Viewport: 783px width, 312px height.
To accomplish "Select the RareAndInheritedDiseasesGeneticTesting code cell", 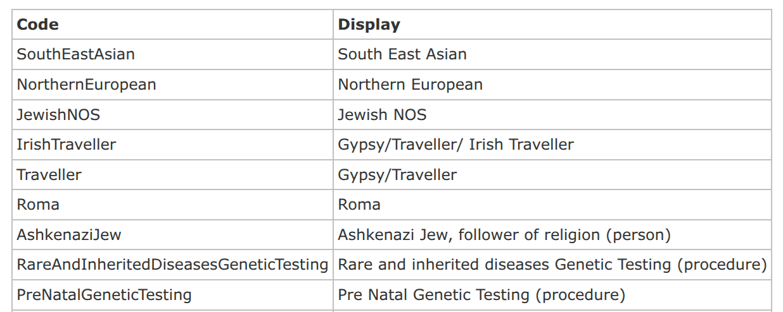I will coord(172,265).
